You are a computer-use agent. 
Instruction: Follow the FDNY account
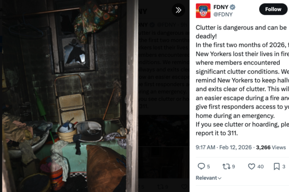click(273, 9)
